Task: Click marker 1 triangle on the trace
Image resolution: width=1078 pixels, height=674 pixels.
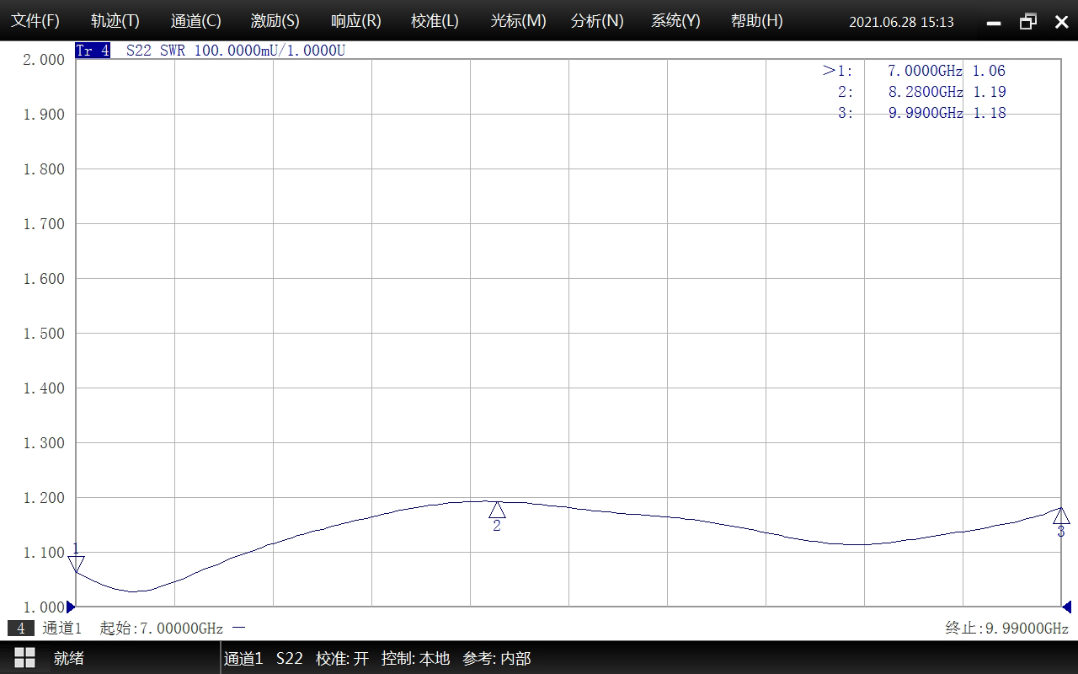Action: 76,564
